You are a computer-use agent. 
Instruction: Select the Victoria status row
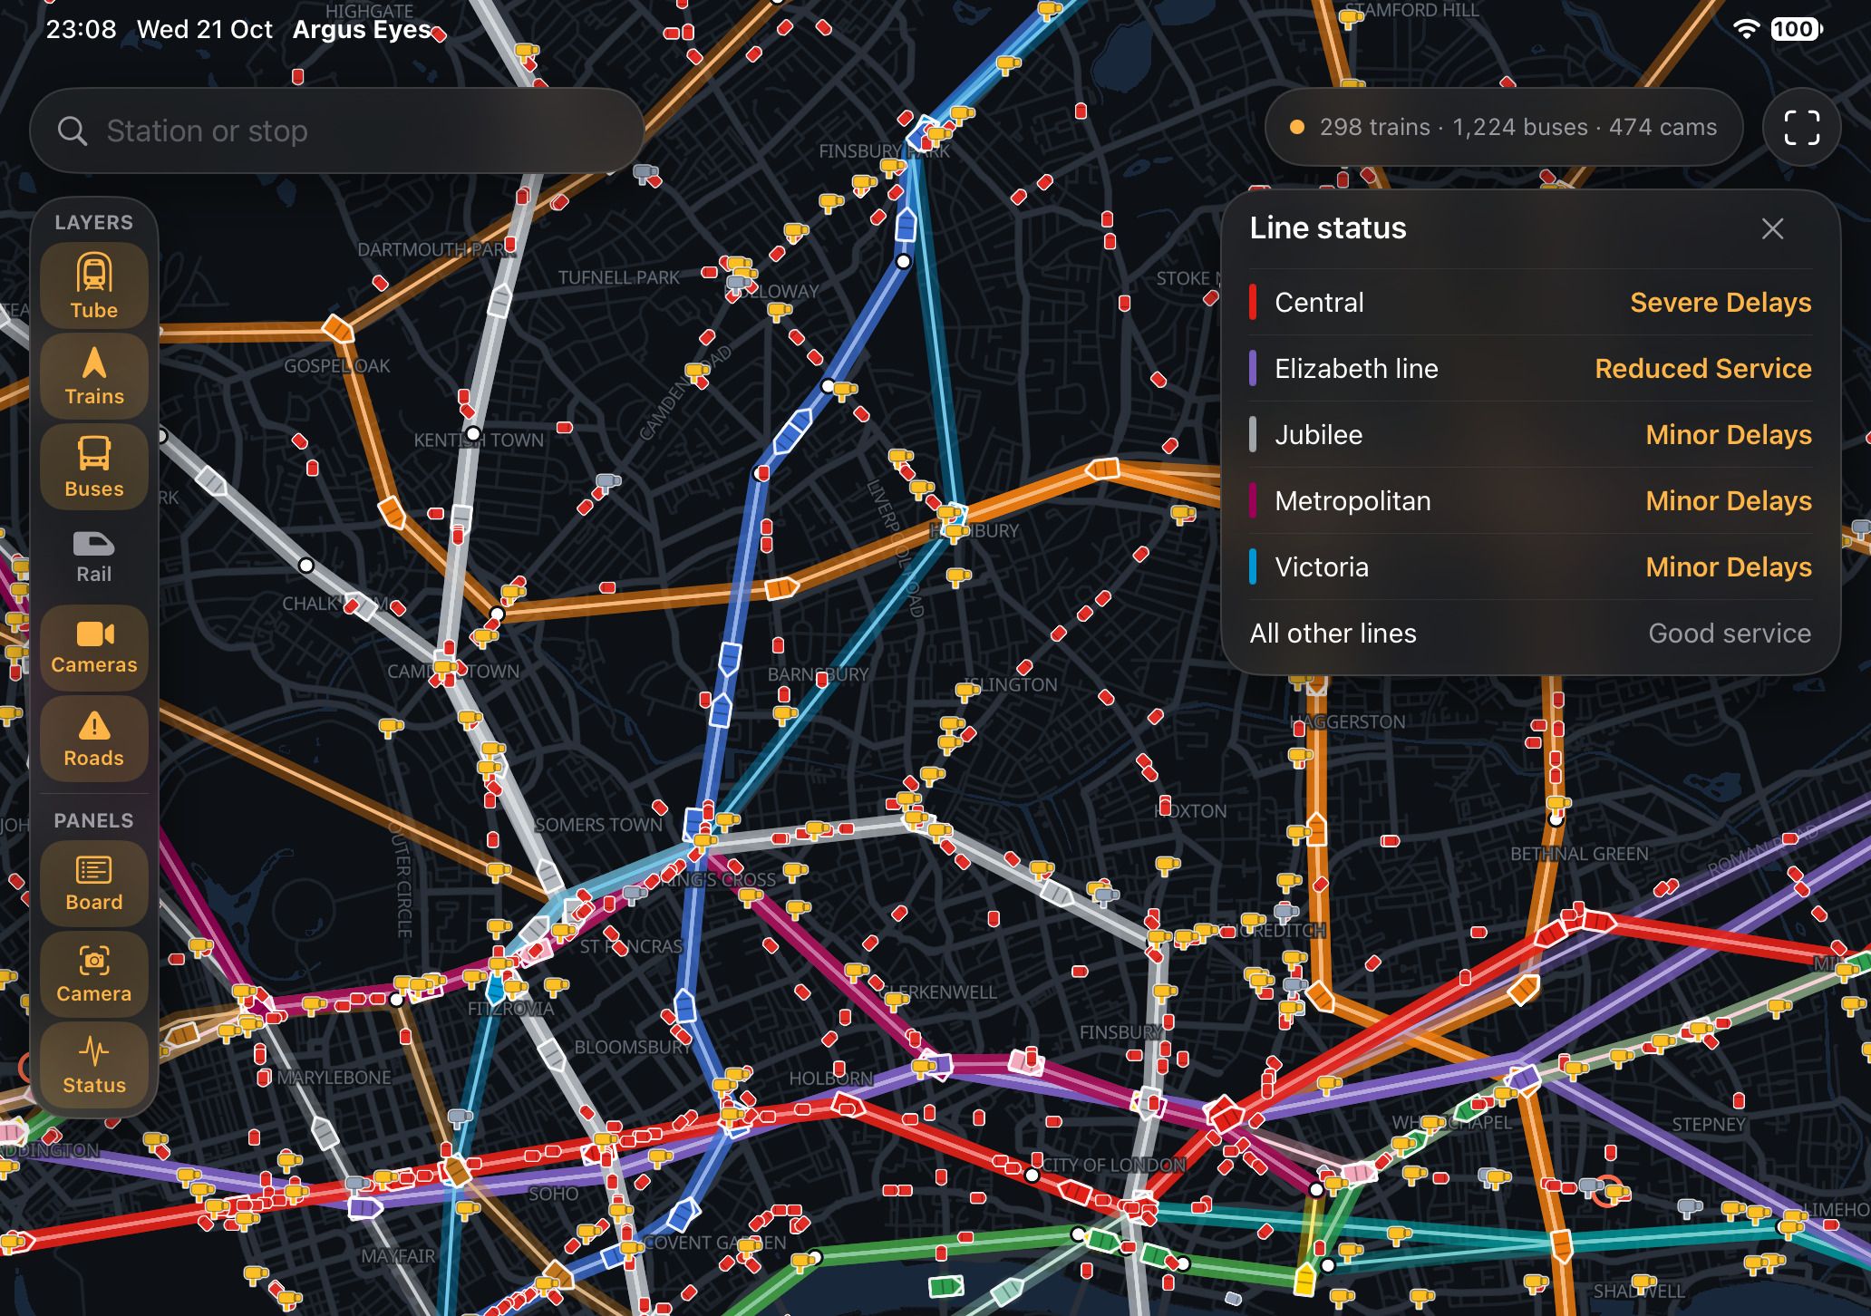tap(1530, 566)
